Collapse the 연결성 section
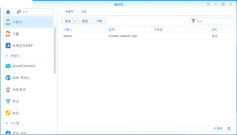 [7, 56]
